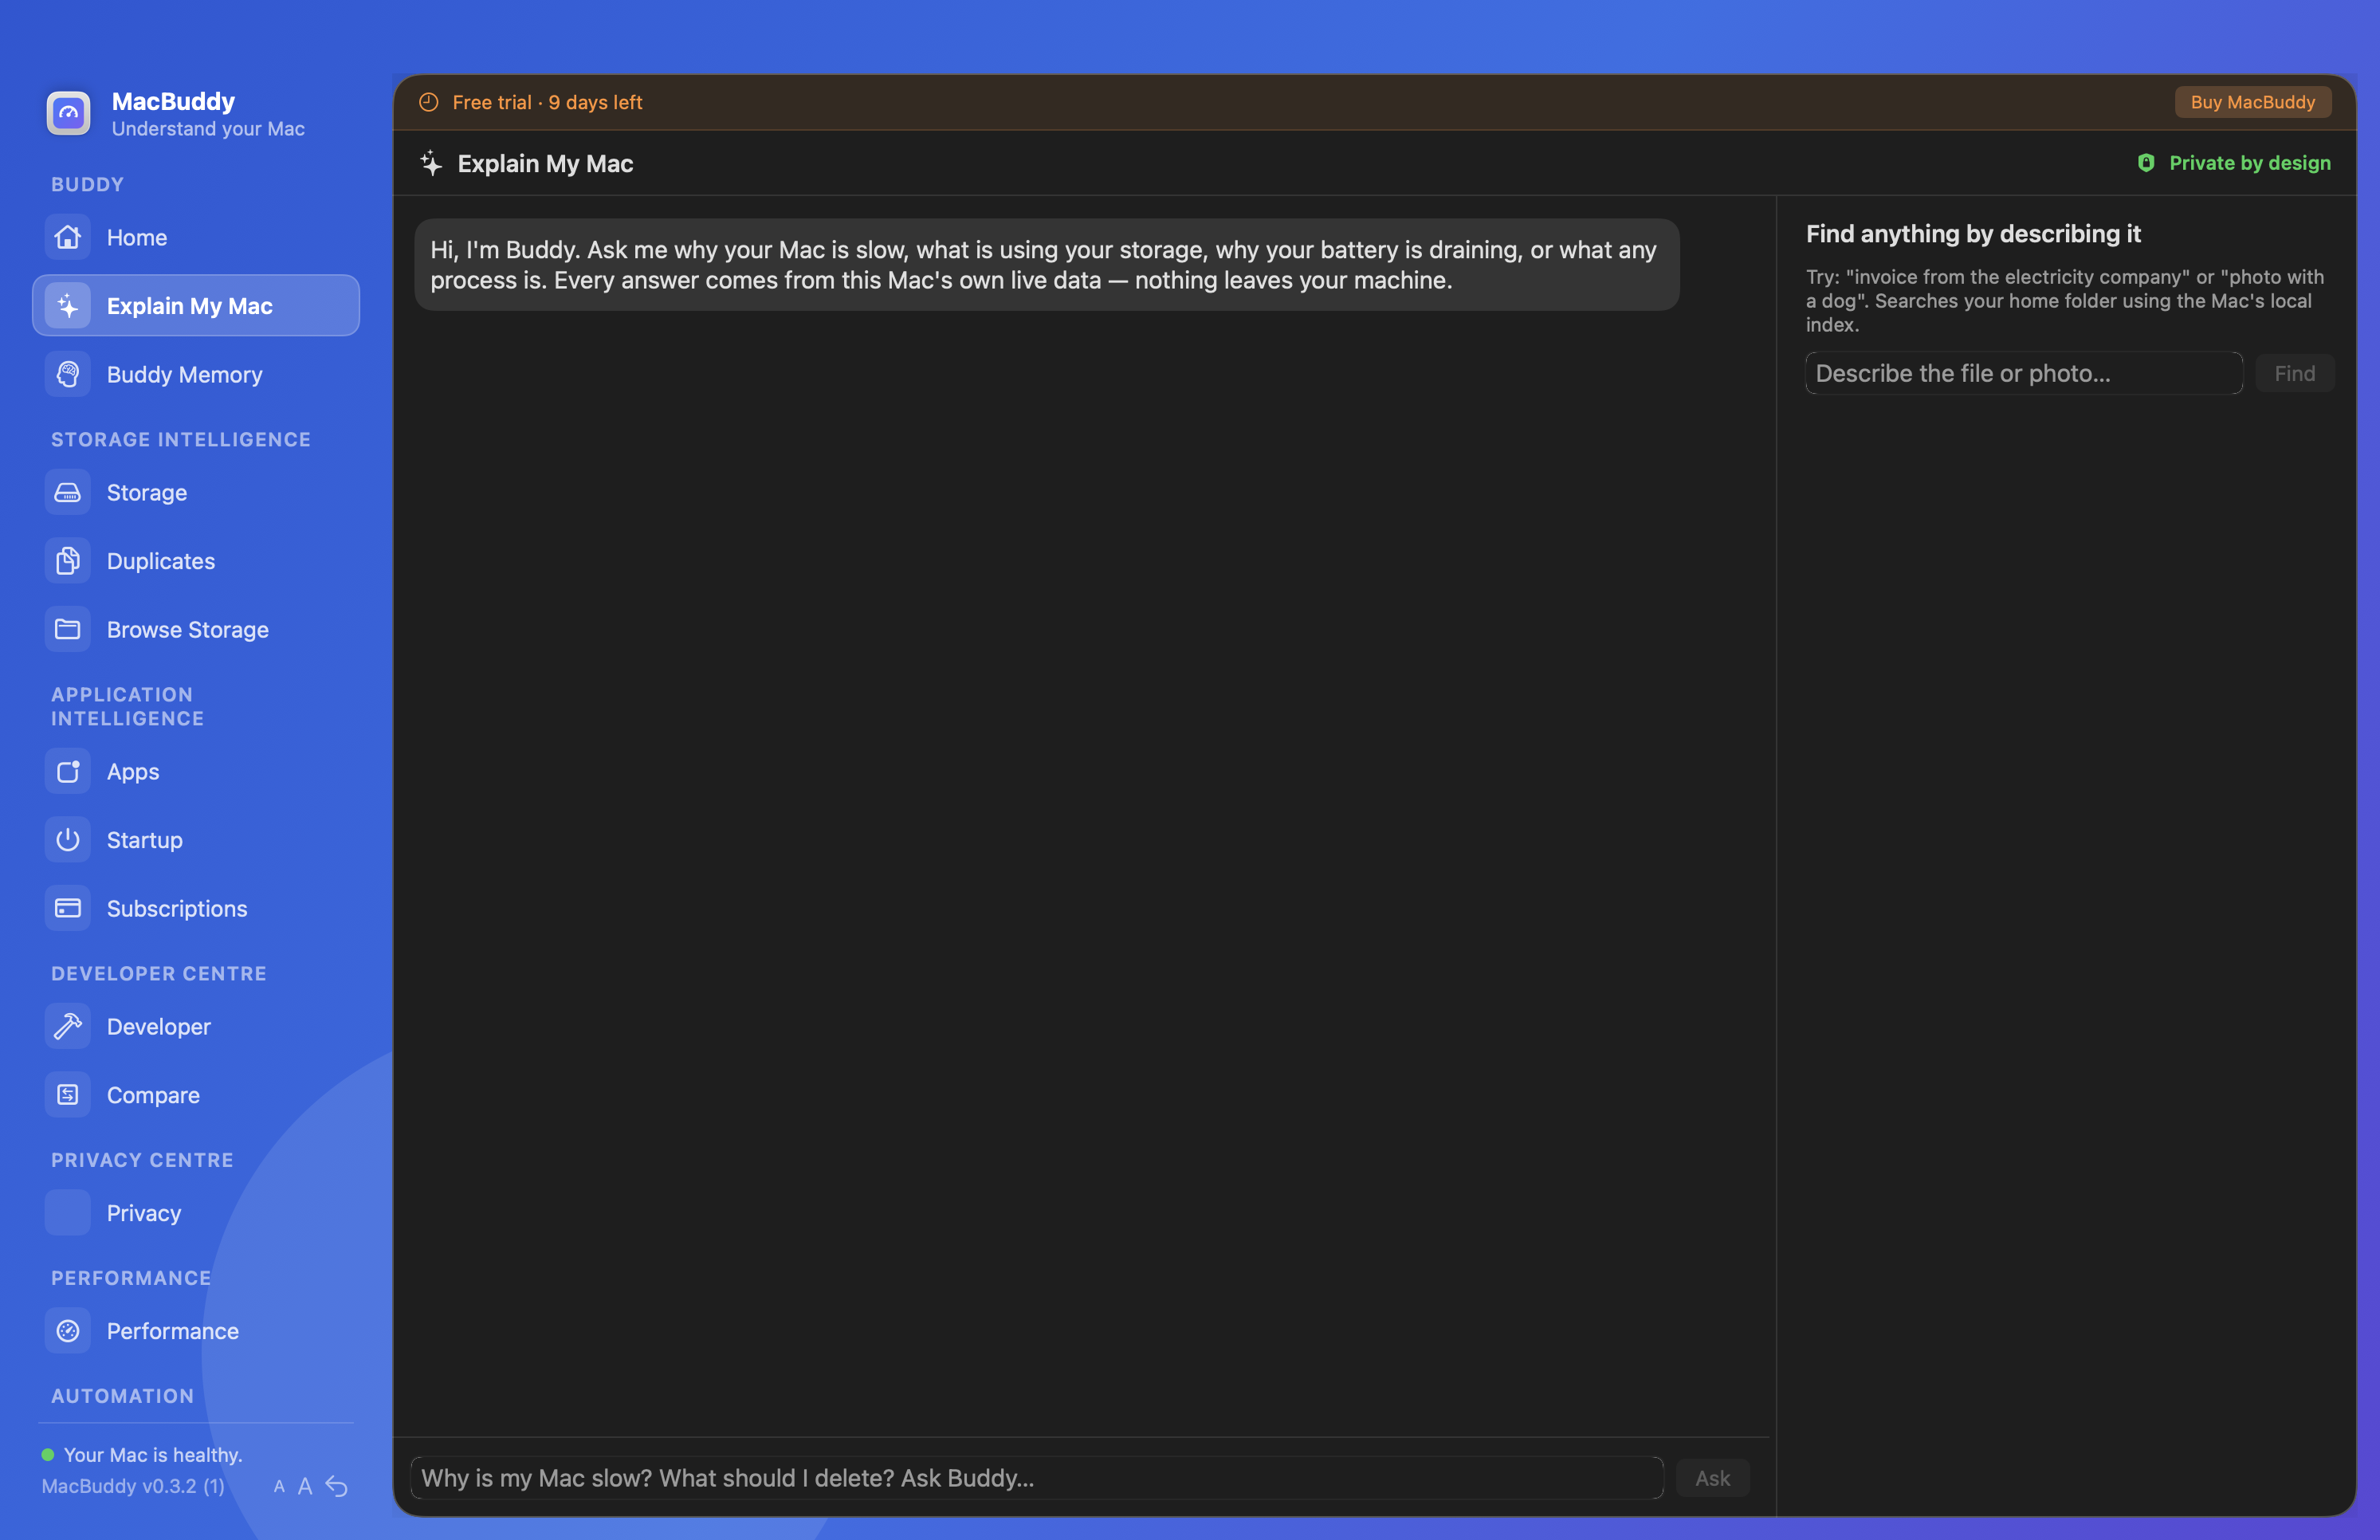Increase text size with the larger A
The width and height of the screenshot is (2380, 1540).
click(x=305, y=1487)
